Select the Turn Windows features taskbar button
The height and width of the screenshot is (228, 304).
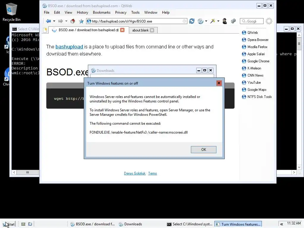tap(238, 224)
